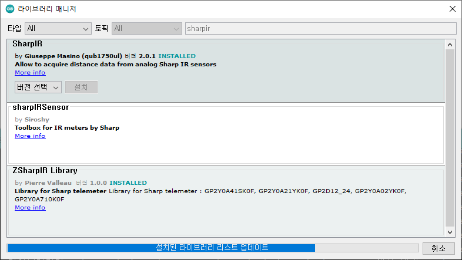
Task: Click the sharpir search field
Action: 320,29
